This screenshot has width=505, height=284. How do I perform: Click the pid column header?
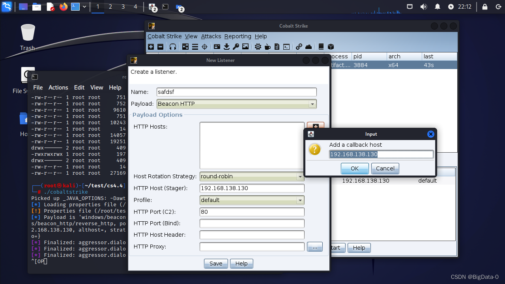pyautogui.click(x=368, y=56)
